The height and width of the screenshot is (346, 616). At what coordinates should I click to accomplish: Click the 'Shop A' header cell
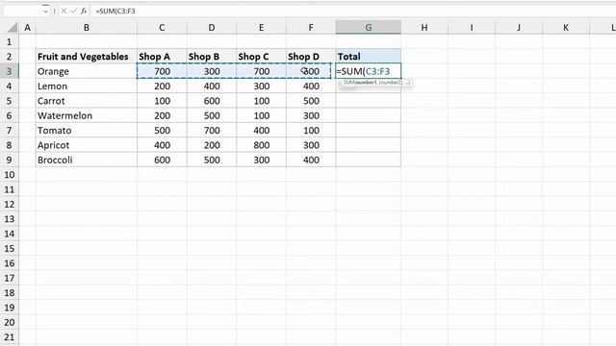point(162,57)
